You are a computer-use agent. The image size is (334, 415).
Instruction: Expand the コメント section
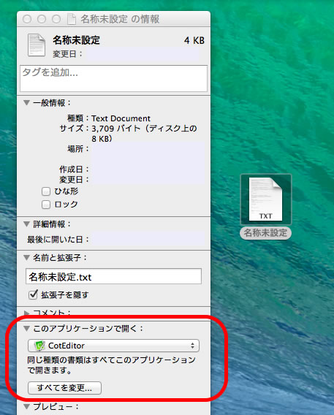pyautogui.click(x=26, y=313)
